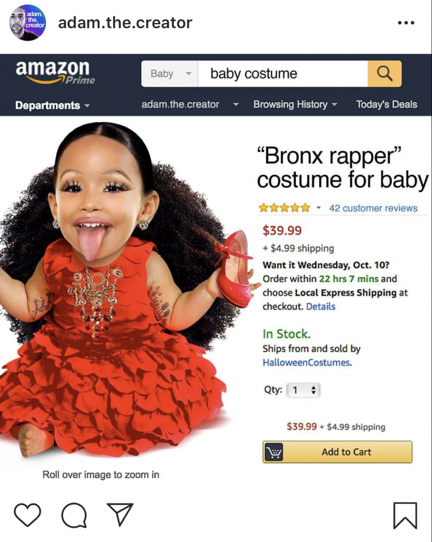Expand the adam.the.creator account dropdown
The width and height of the screenshot is (432, 542).
click(190, 104)
